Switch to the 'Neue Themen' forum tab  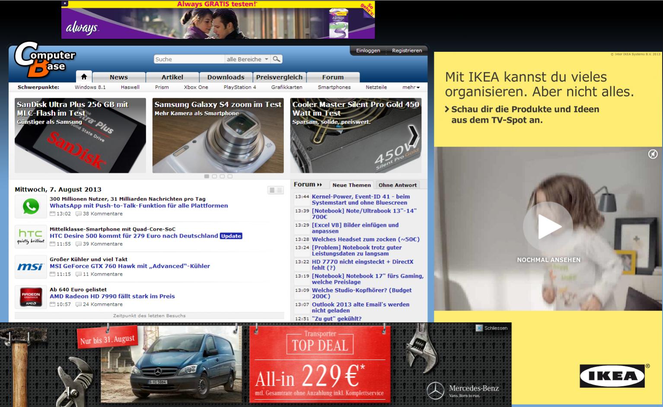coord(351,185)
